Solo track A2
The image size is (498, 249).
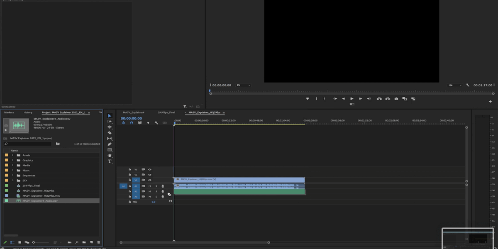(x=156, y=191)
